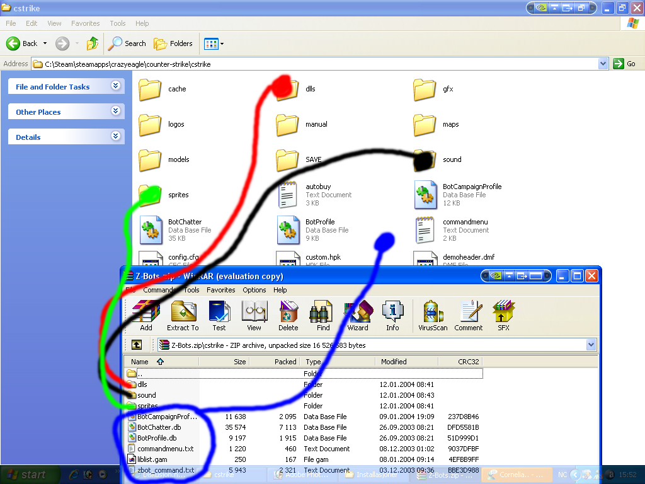Go up a folder in Explorer
Screen dimensions: 645x484
tap(93, 43)
